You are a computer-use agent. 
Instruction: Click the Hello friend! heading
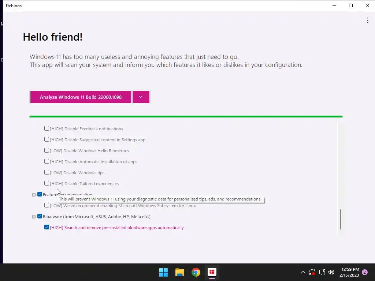[53, 37]
